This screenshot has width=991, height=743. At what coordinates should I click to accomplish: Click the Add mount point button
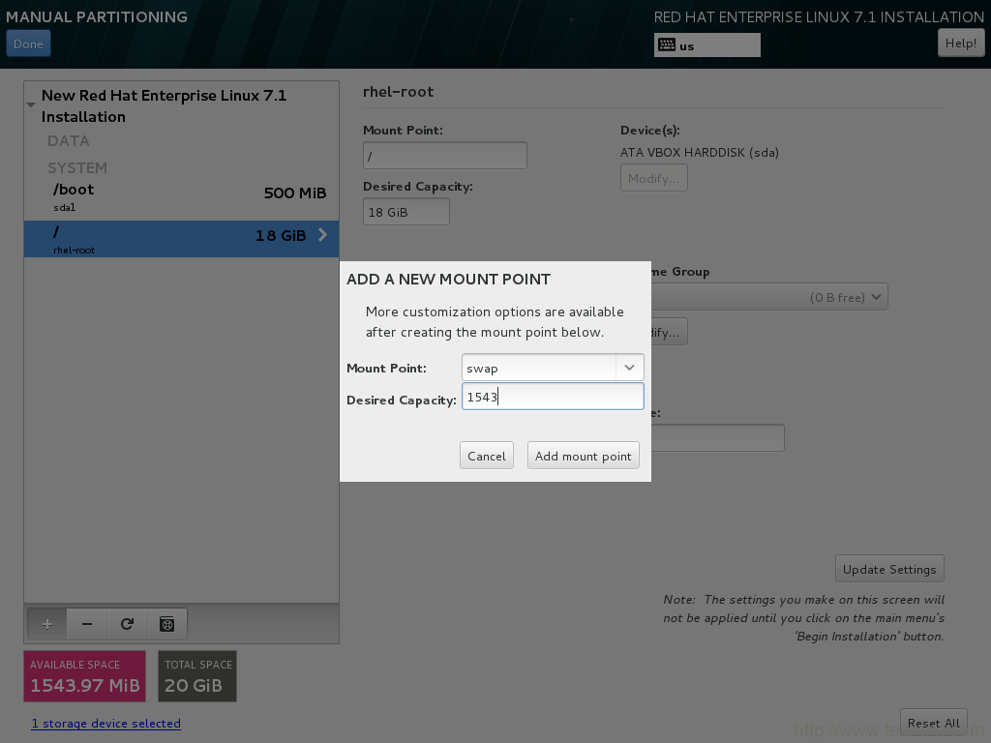[584, 456]
